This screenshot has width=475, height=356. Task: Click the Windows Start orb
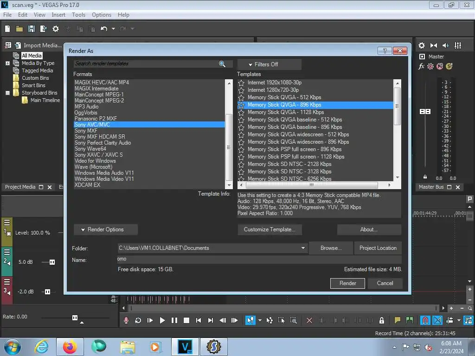(x=12, y=347)
